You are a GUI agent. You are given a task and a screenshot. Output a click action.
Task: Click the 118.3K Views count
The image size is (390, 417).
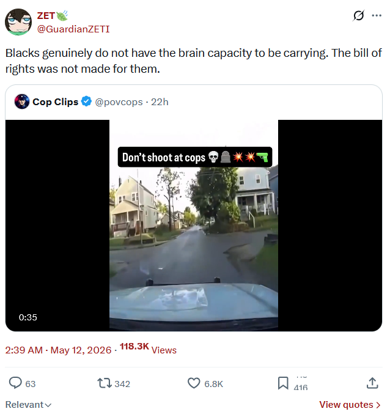click(x=148, y=348)
